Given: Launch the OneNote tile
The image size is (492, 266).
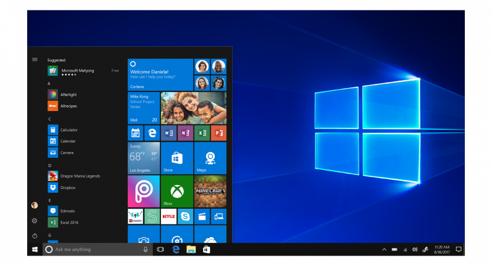Looking at the screenshot, I should point(185,133).
